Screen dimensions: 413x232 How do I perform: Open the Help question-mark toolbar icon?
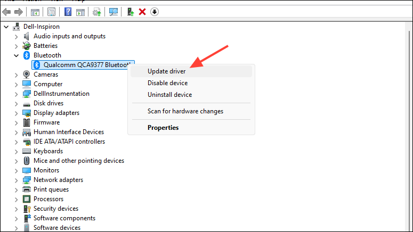tap(68, 12)
